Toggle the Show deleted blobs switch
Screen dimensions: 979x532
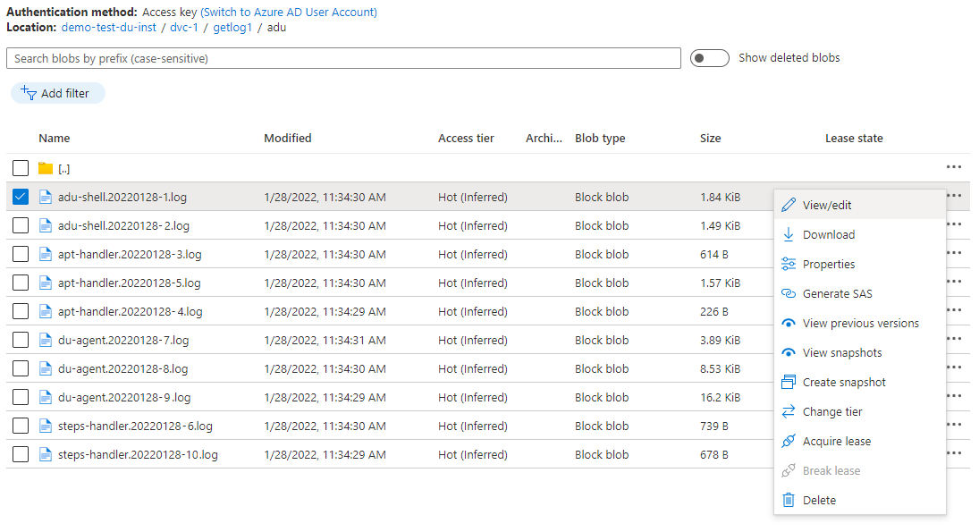(x=710, y=58)
